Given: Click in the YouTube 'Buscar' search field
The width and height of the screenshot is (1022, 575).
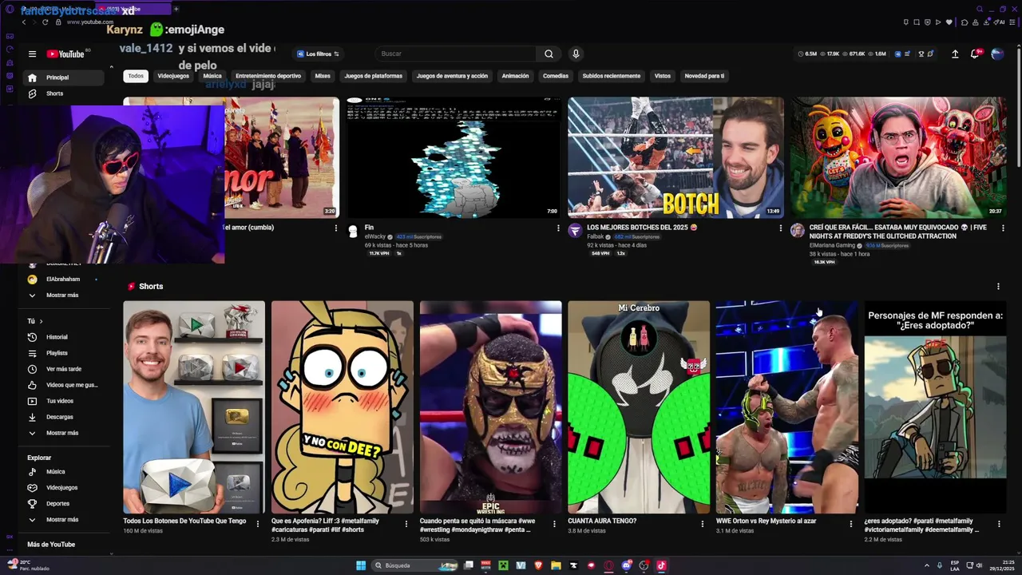Looking at the screenshot, I should tap(455, 54).
